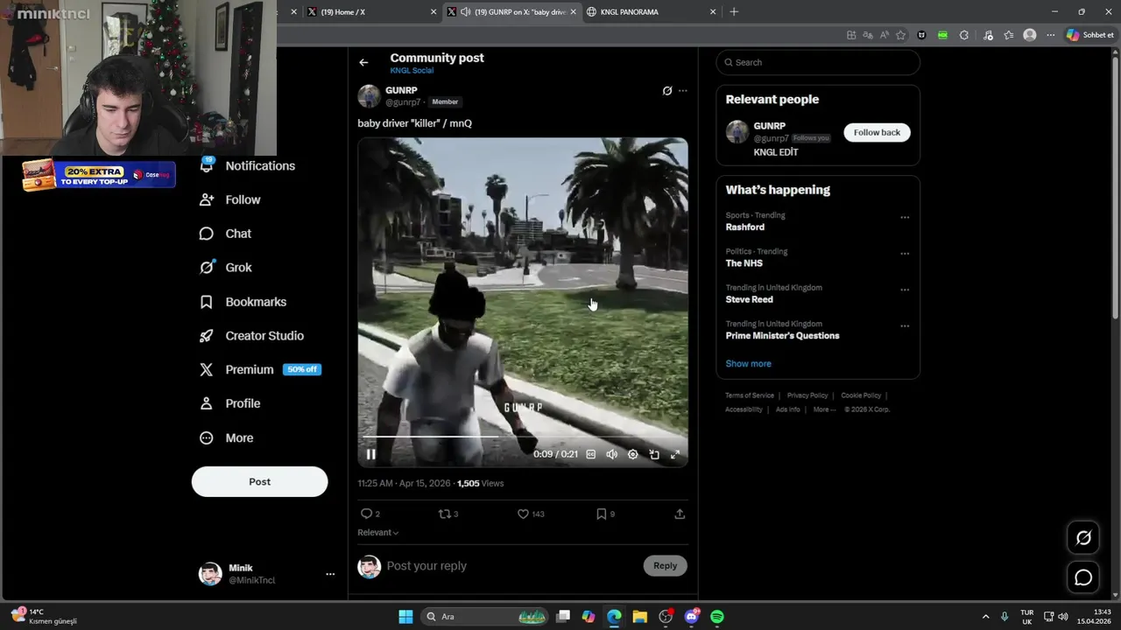Open options for Steve Reed trend

905,290
